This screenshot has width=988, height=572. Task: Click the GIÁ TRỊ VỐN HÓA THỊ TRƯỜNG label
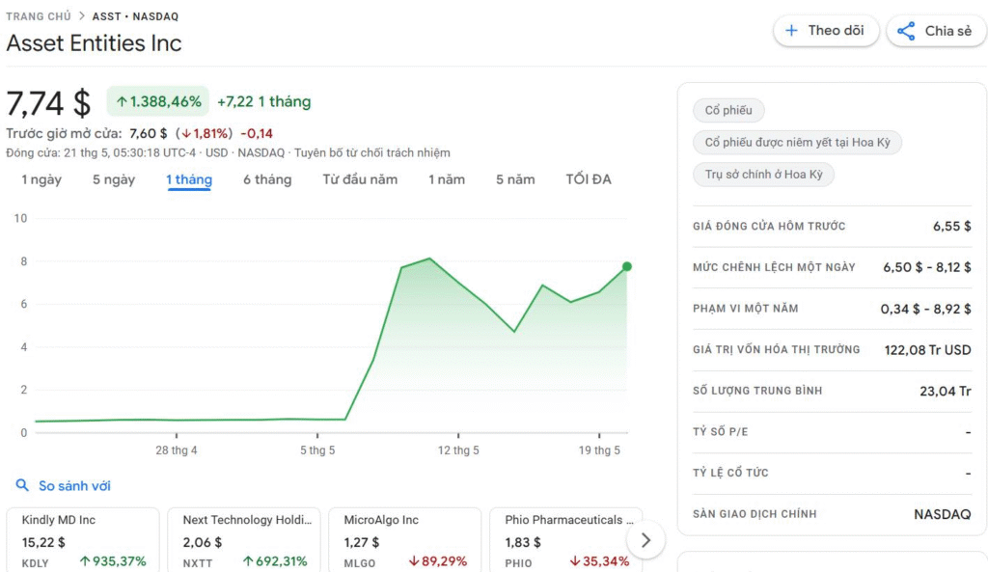[777, 349]
